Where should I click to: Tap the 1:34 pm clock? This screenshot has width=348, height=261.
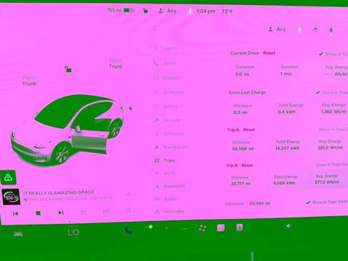click(205, 11)
